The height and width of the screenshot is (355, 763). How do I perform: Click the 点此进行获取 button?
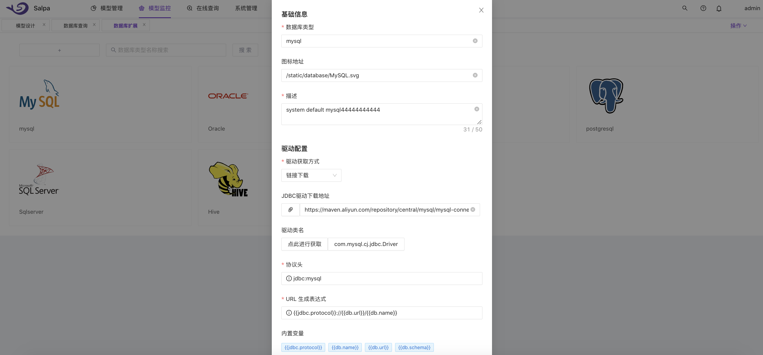point(305,244)
